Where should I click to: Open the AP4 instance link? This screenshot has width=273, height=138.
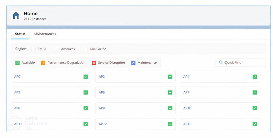[186, 77]
